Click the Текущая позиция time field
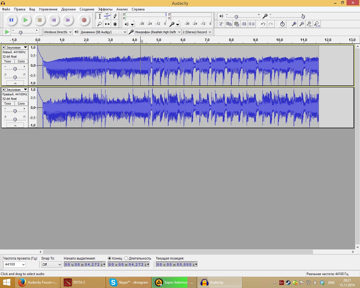The height and width of the screenshot is (288, 360). (177, 265)
